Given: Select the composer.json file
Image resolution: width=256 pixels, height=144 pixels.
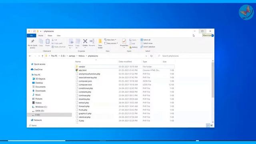Looking at the screenshot, I should tap(125, 81).
